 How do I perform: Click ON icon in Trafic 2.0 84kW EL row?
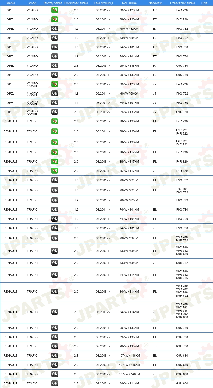(x=55, y=275)
